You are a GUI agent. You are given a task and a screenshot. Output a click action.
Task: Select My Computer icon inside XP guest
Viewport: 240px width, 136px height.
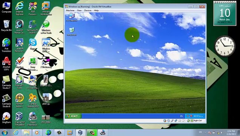click(x=72, y=17)
